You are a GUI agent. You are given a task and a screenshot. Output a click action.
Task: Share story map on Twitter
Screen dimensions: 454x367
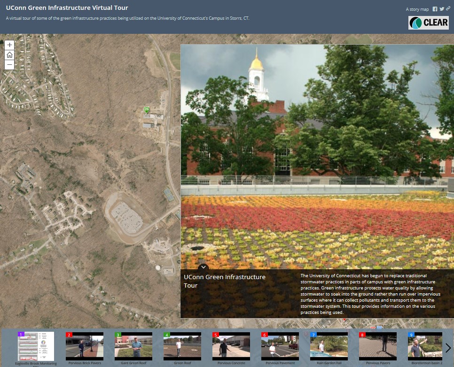(x=442, y=9)
